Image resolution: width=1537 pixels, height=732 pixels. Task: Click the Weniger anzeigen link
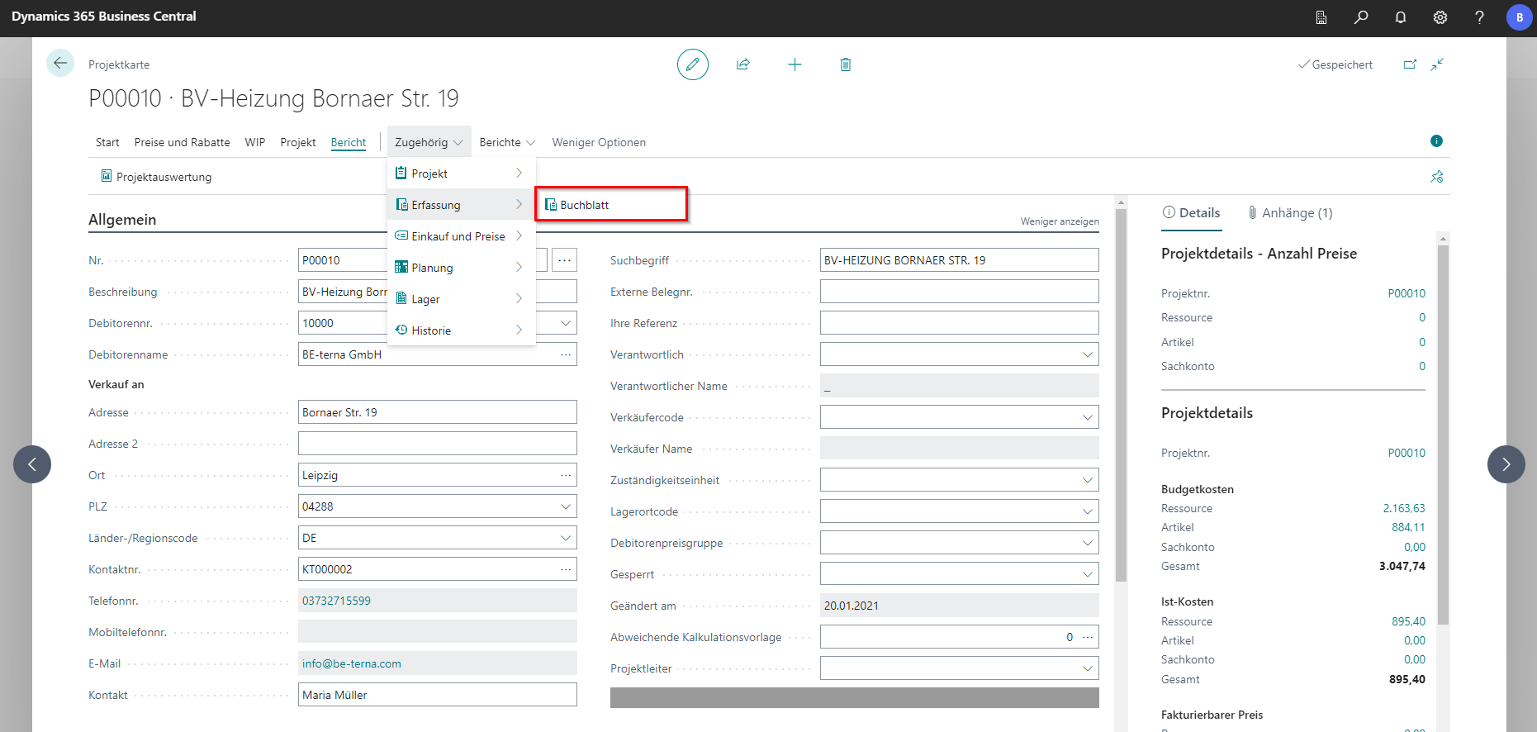[x=1059, y=221]
